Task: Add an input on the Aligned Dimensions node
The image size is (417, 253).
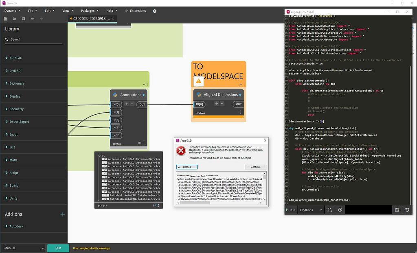Action: pos(216,104)
